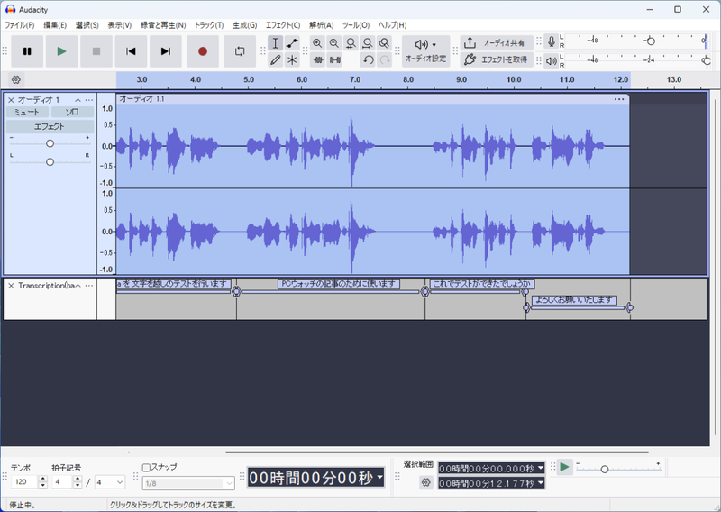Open the ヘルプ menu
721x512 pixels.
coord(392,25)
